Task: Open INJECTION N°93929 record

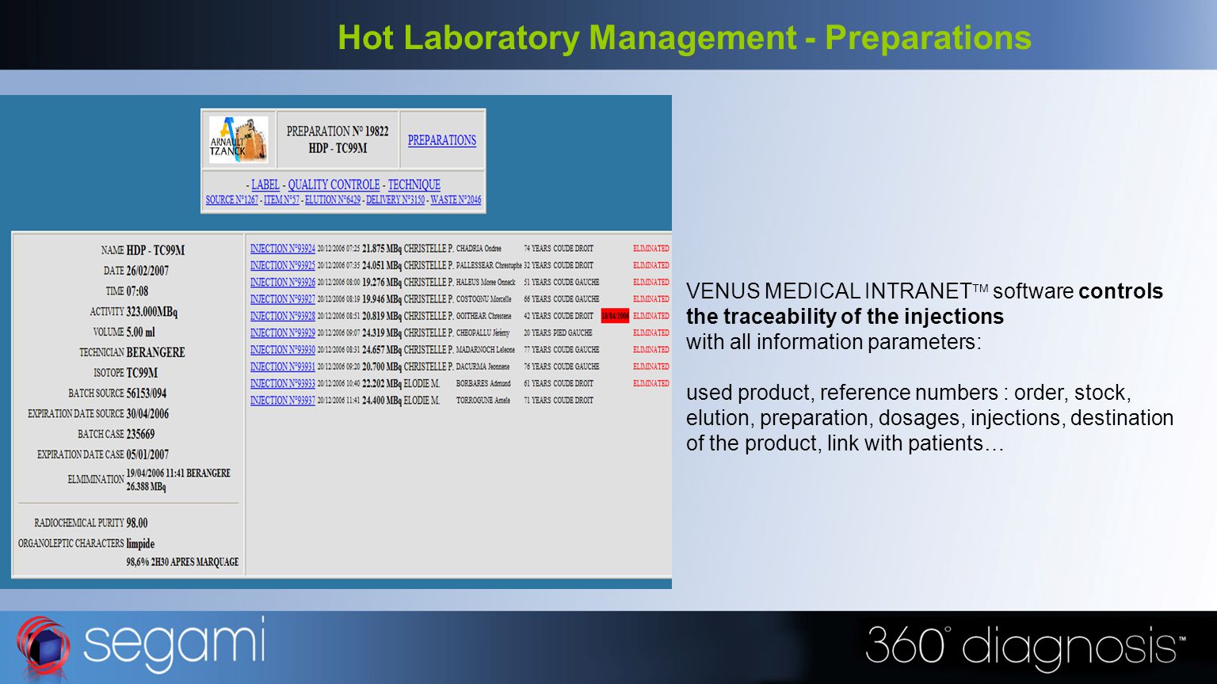Action: (283, 332)
